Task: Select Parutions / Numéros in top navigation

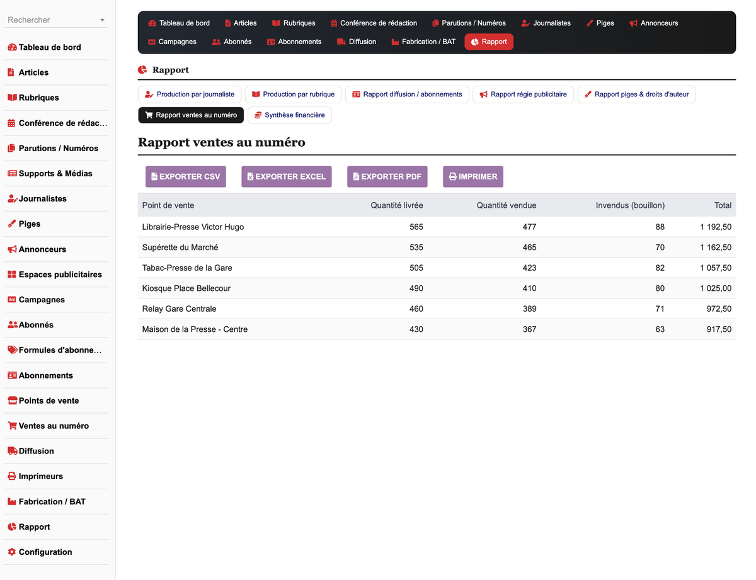Action: pos(469,23)
